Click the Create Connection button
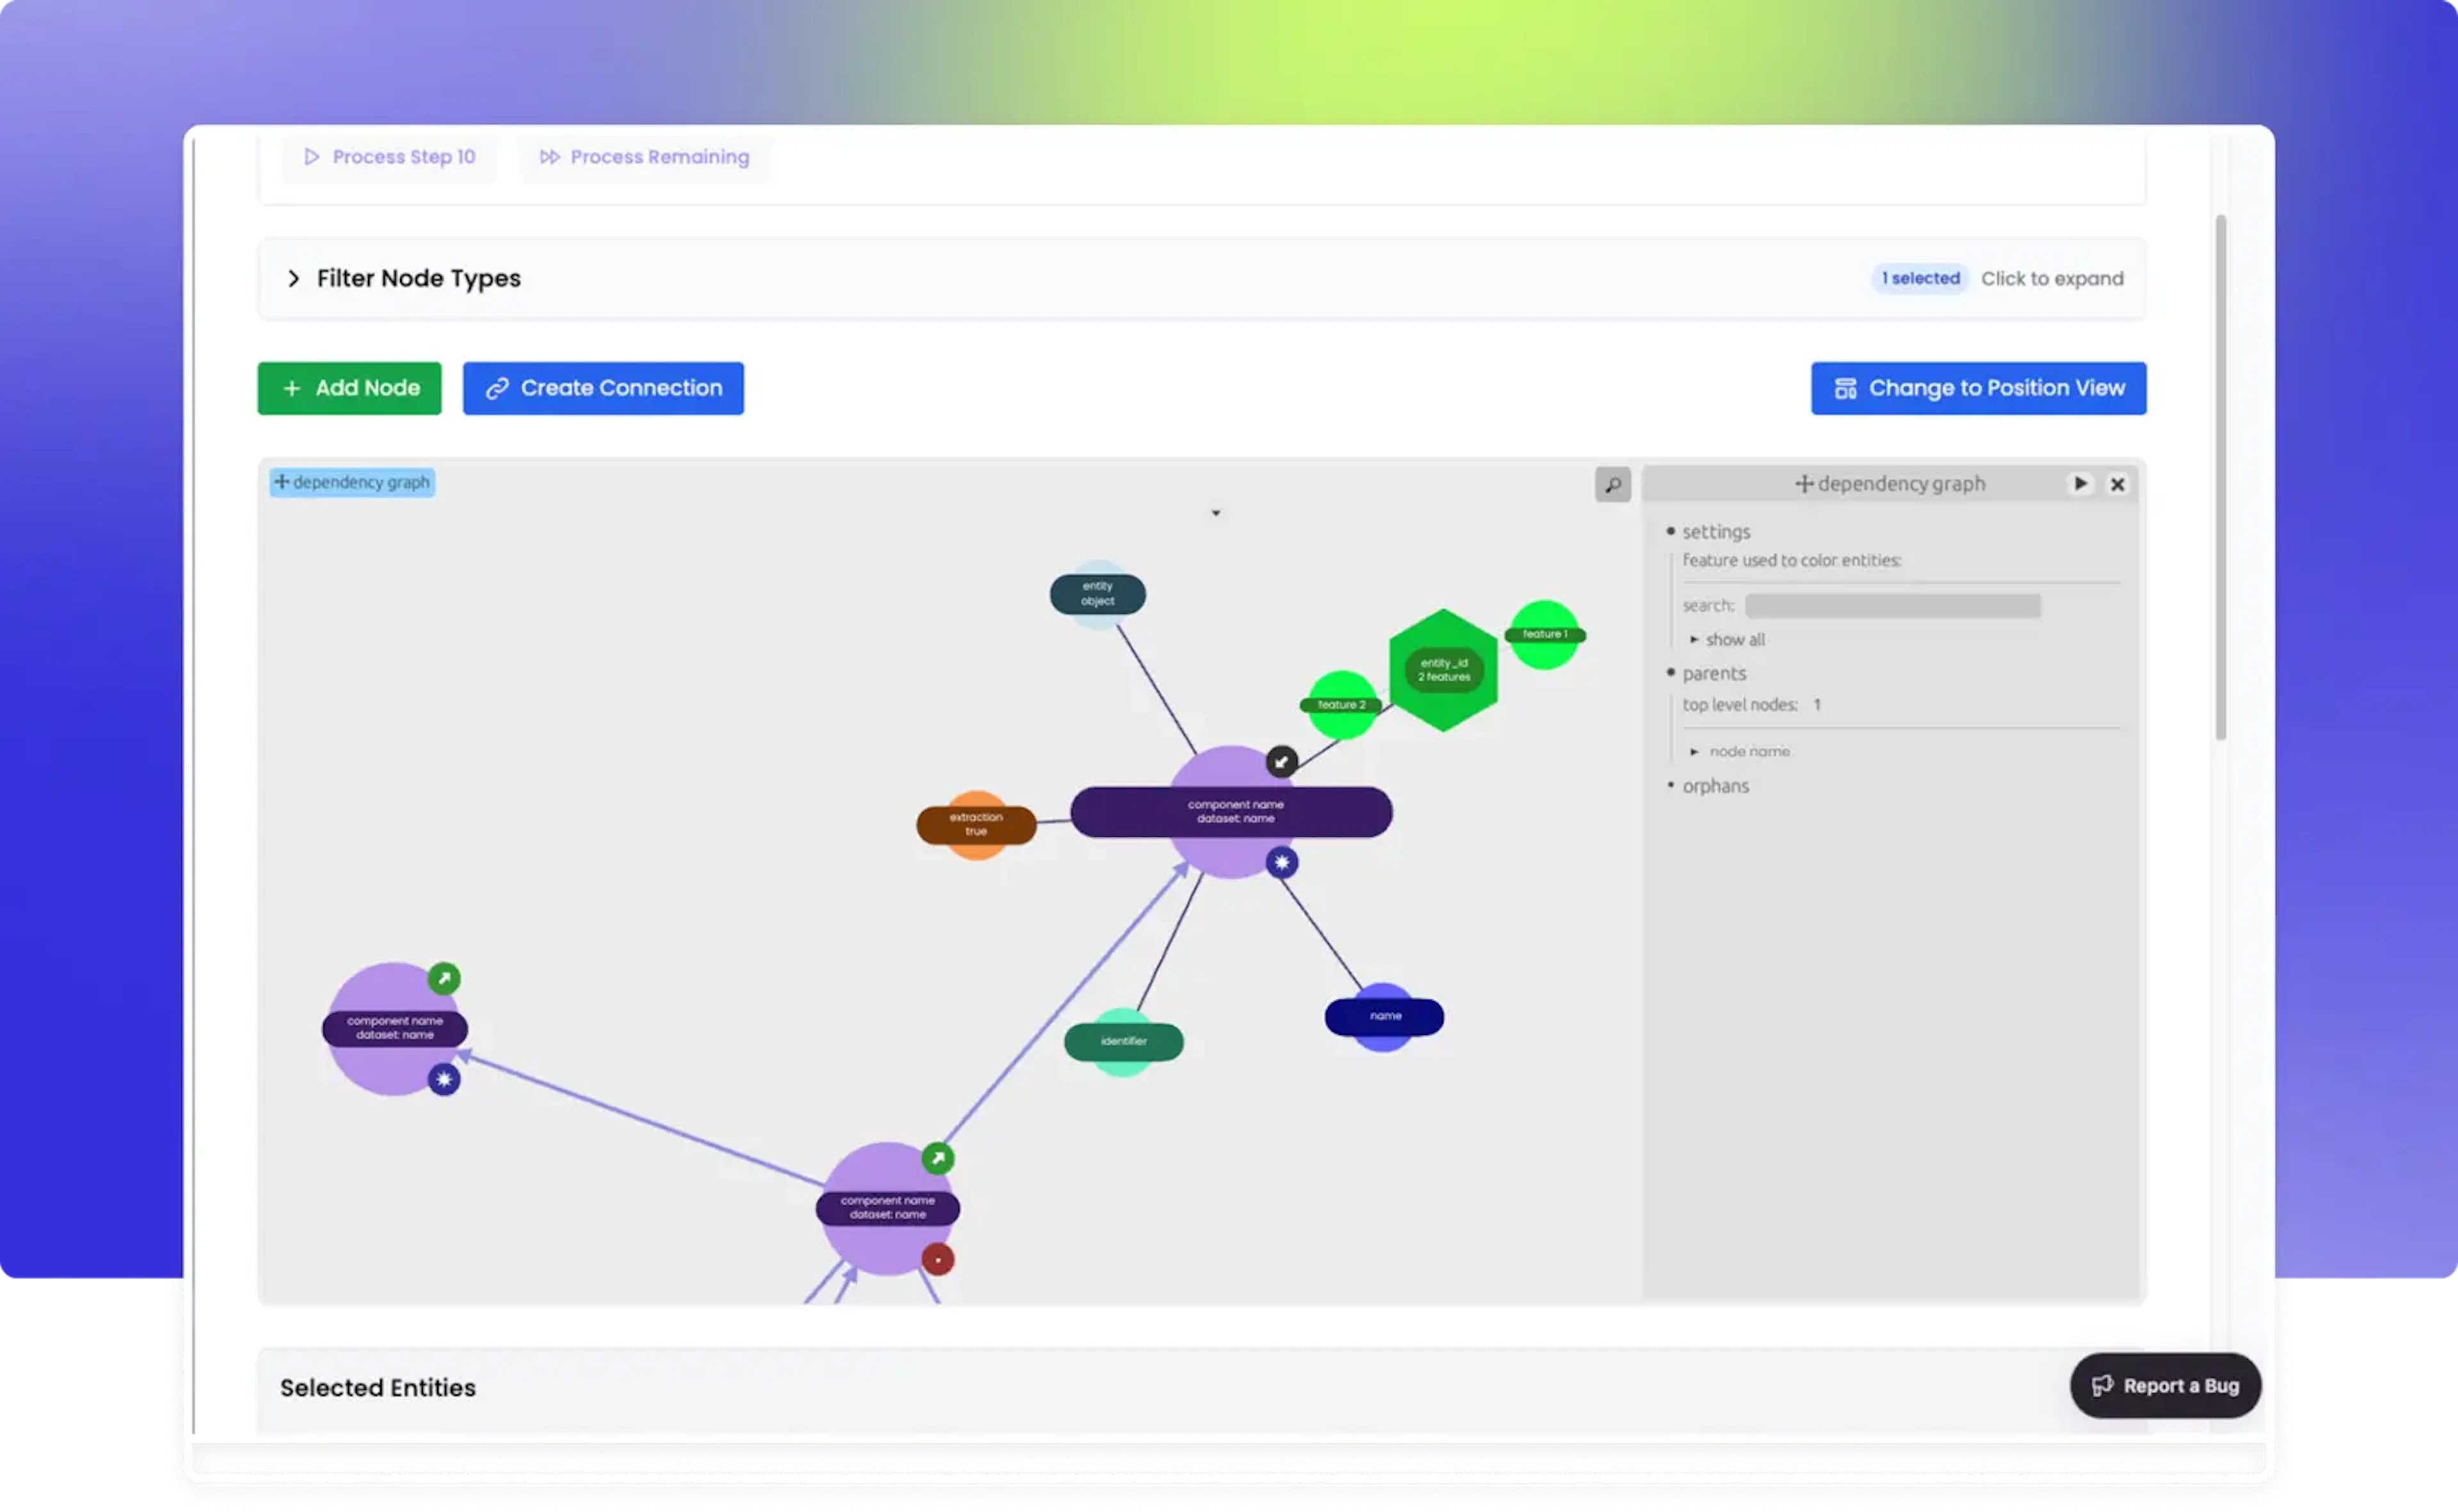Image resolution: width=2458 pixels, height=1512 pixels. pyautogui.click(x=603, y=388)
